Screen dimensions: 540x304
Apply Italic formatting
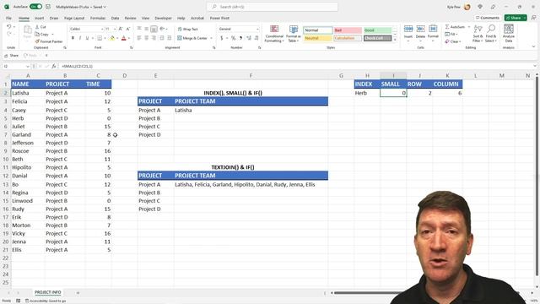pos(80,38)
